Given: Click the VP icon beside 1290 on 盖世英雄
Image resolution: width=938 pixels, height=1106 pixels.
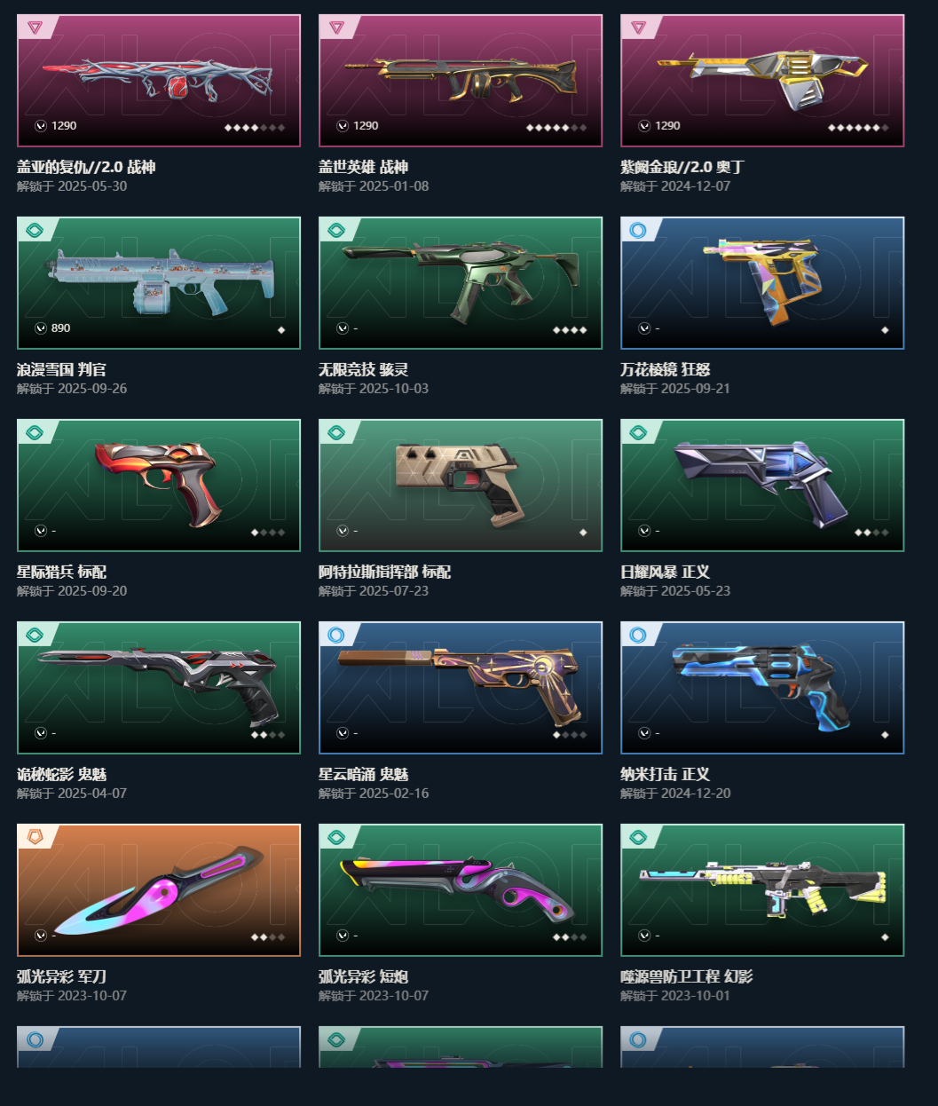Looking at the screenshot, I should pyautogui.click(x=343, y=126).
